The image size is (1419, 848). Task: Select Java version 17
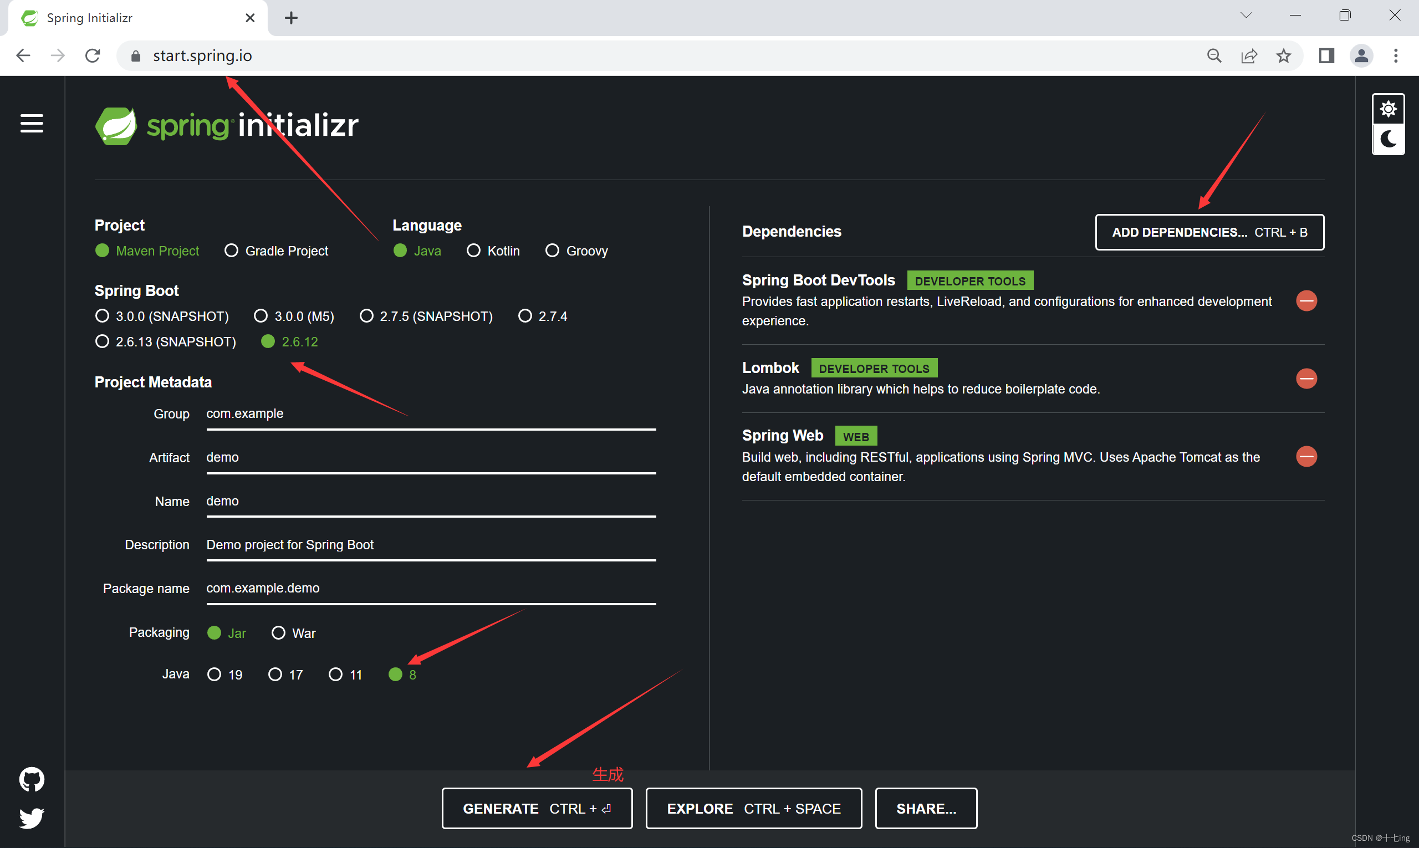[x=285, y=675]
